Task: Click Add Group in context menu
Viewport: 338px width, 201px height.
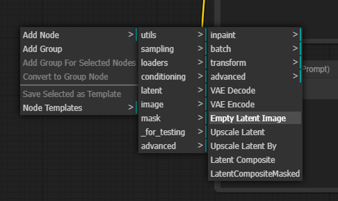Action: (x=79, y=48)
